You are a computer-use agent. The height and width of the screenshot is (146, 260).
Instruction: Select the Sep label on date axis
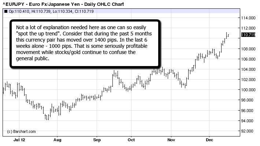[x=97, y=139]
